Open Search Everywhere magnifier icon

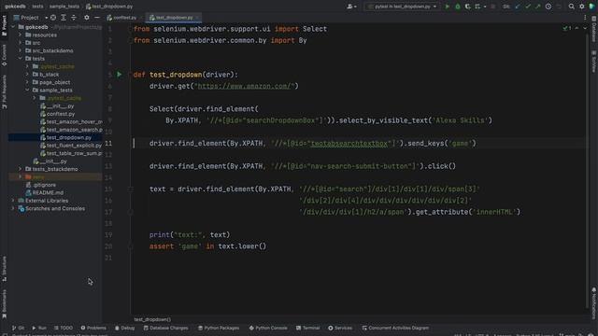(x=571, y=7)
